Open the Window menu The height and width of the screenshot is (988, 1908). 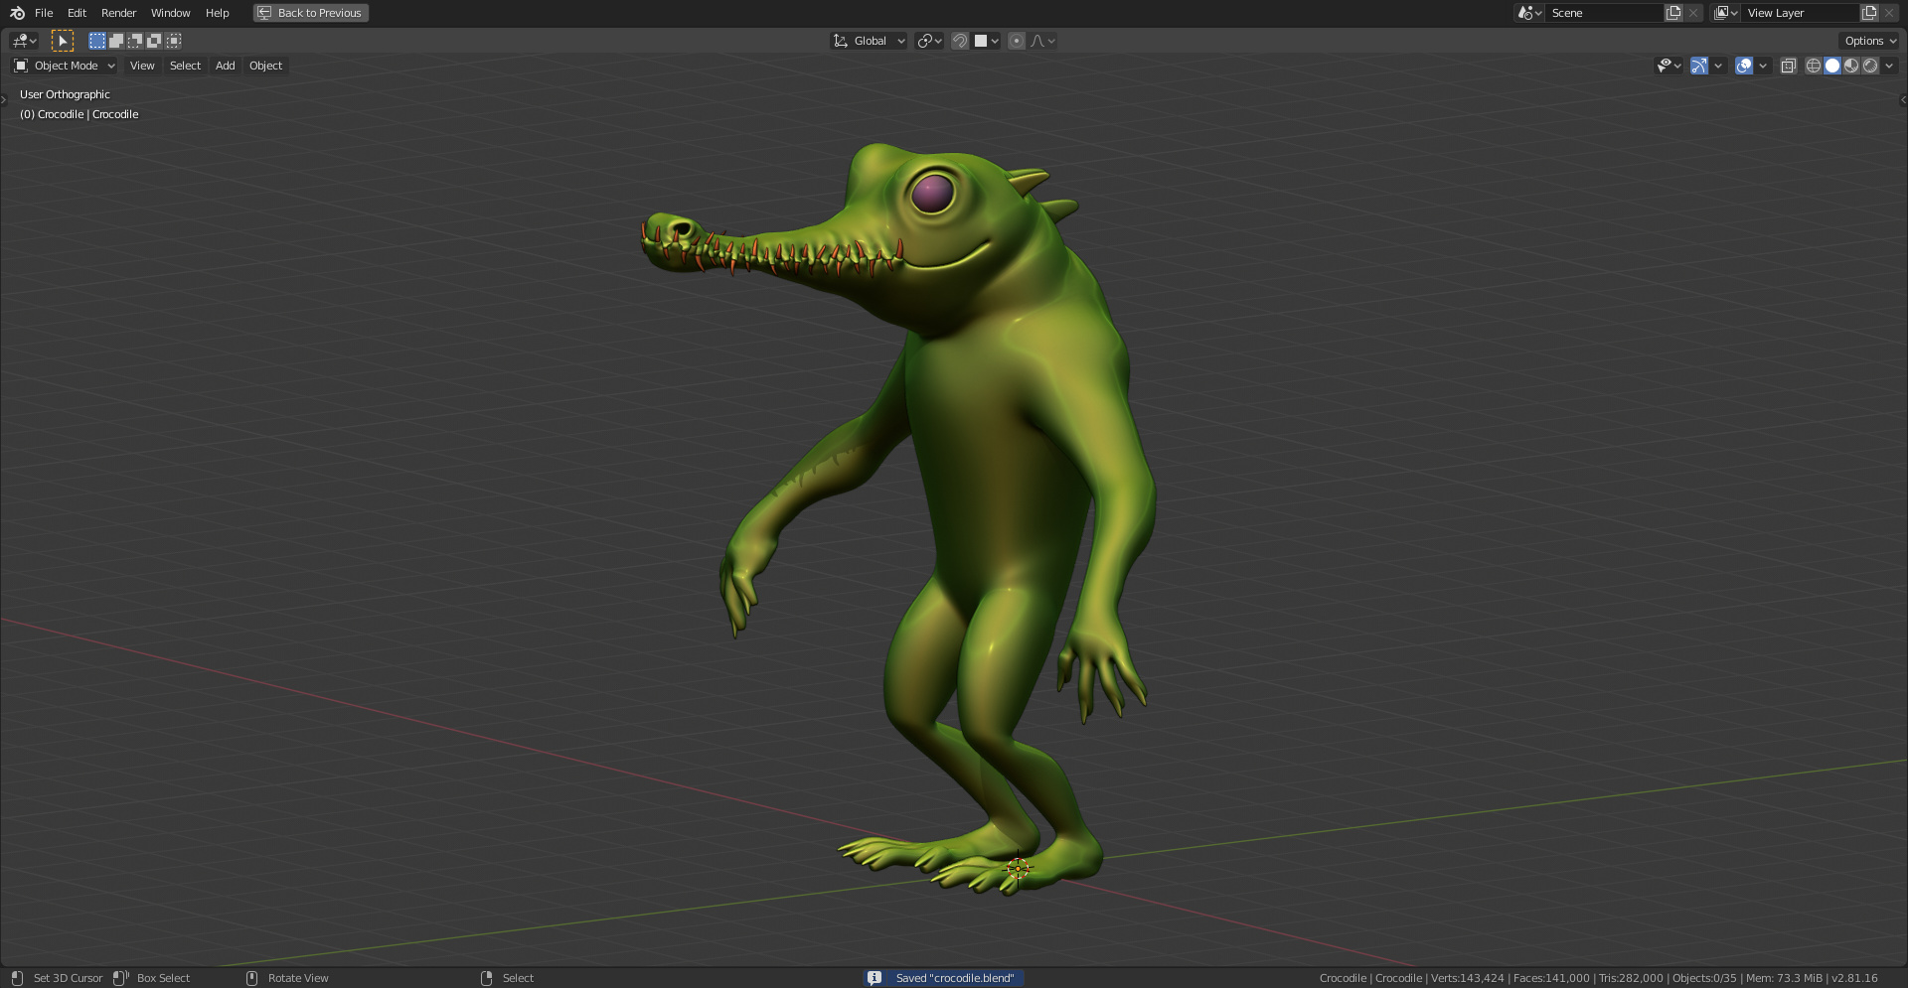[170, 13]
